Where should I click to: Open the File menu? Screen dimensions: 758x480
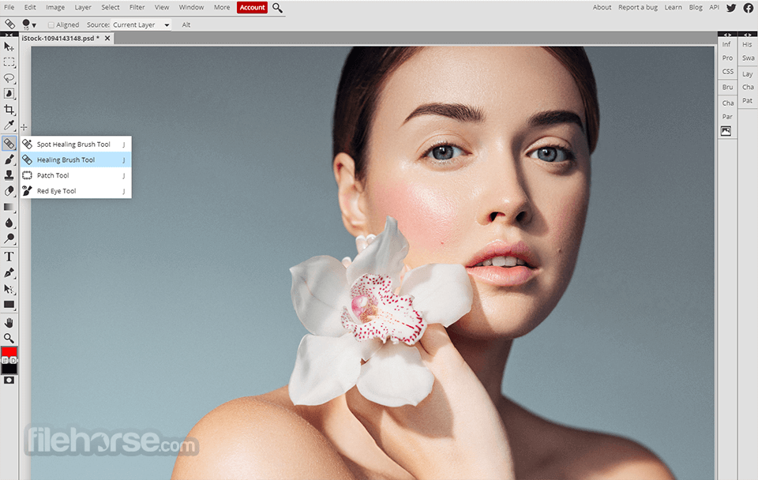[x=9, y=7]
